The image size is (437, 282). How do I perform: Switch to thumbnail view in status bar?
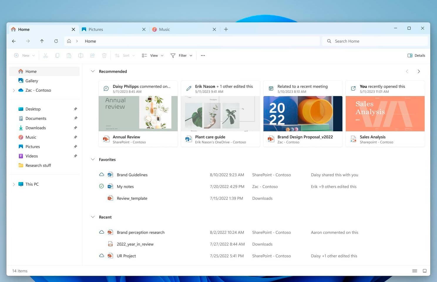pos(424,271)
